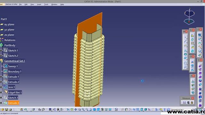
Task: Click the top icon in the B toolbar
Action: pos(192,35)
